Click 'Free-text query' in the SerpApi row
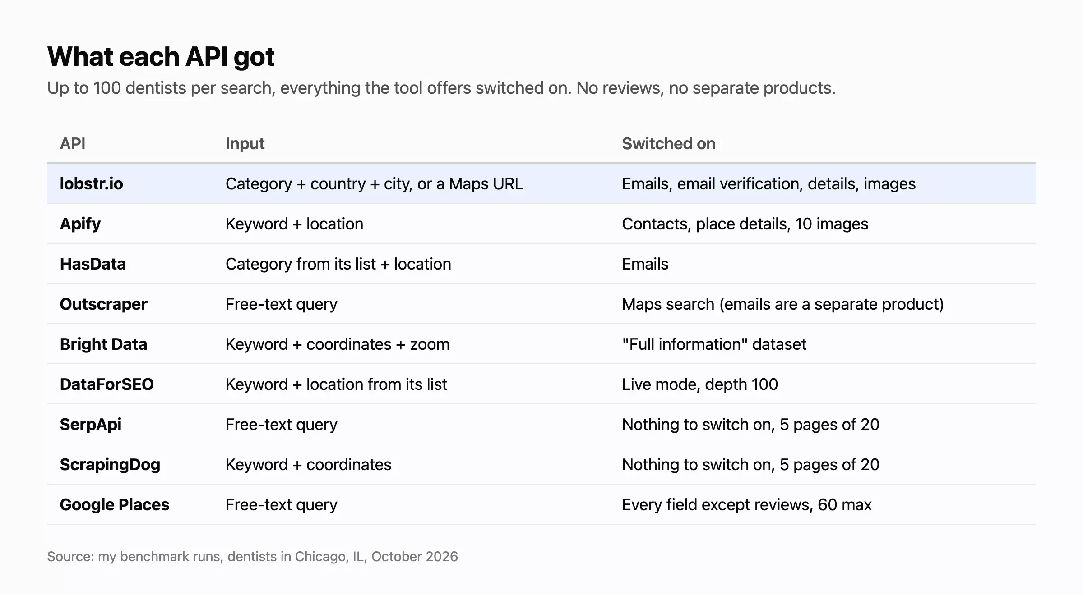Image resolution: width=1083 pixels, height=595 pixels. pyautogui.click(x=282, y=425)
